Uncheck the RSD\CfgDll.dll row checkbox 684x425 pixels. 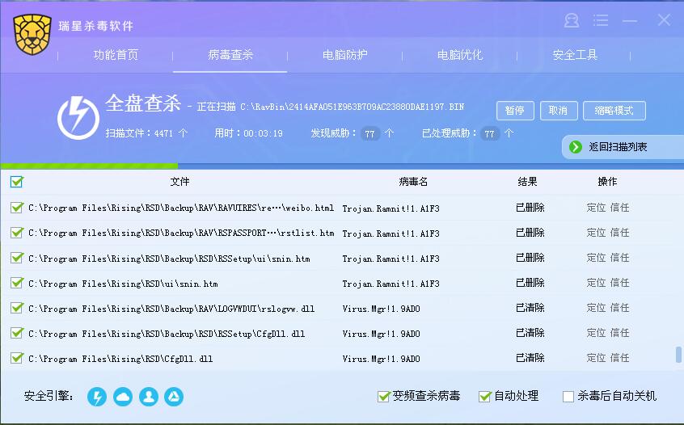[17, 358]
